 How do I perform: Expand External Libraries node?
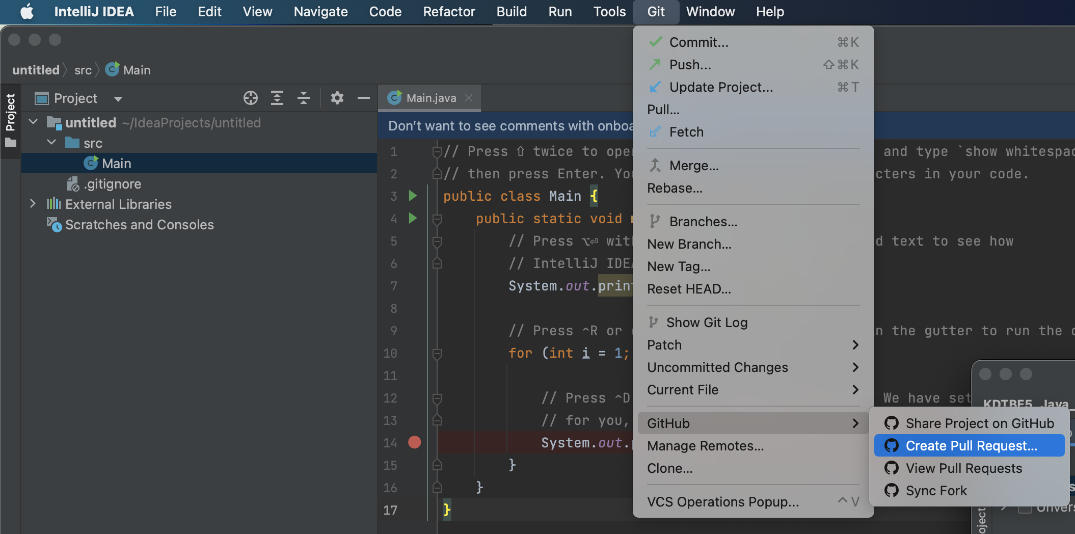[33, 204]
